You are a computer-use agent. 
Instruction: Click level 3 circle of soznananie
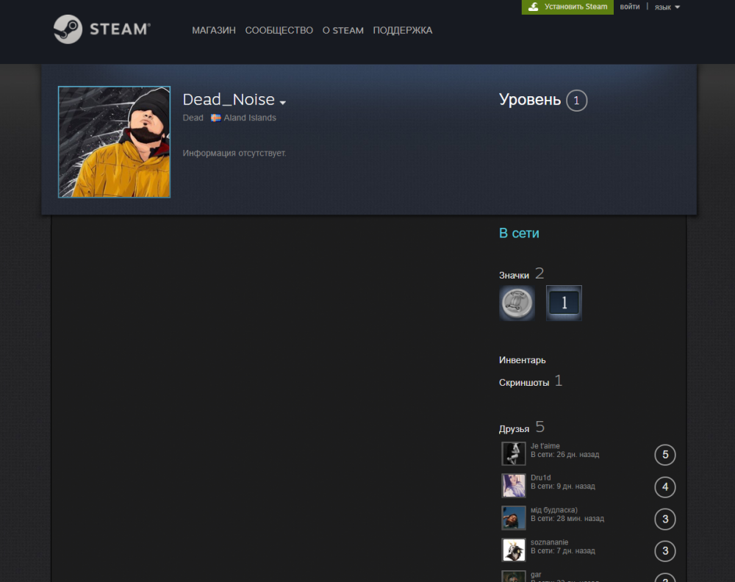click(665, 551)
